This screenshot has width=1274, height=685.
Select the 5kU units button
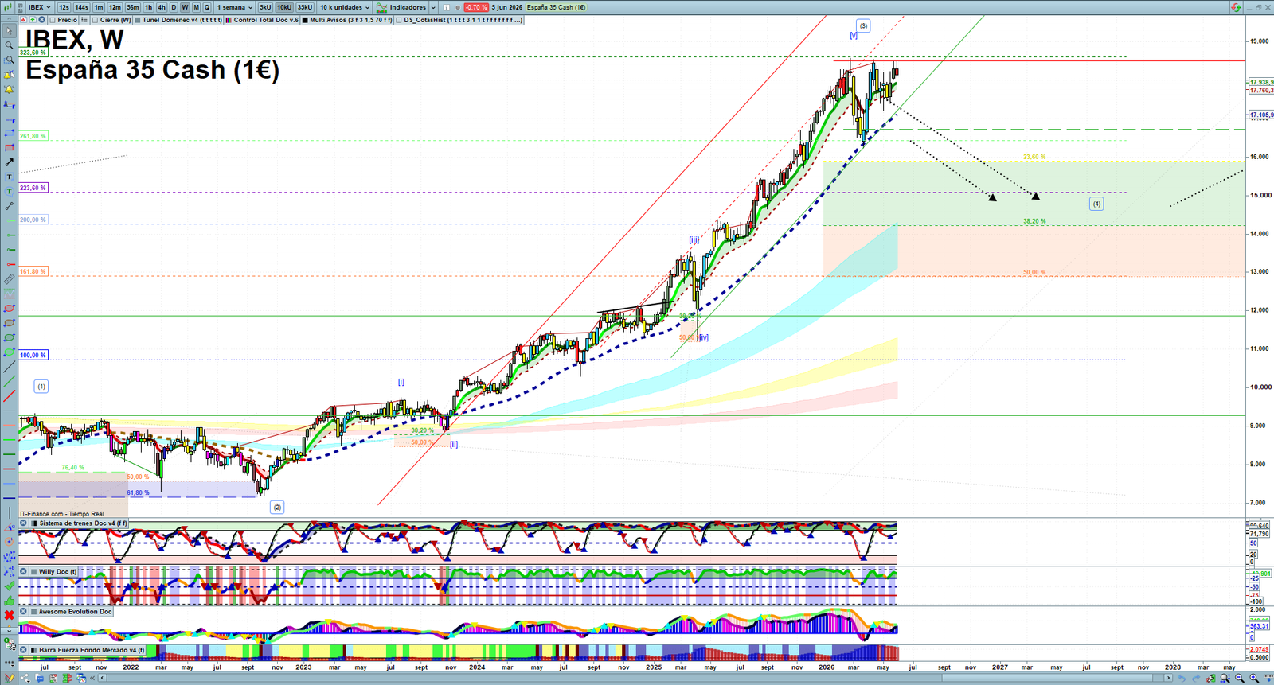[x=265, y=7]
